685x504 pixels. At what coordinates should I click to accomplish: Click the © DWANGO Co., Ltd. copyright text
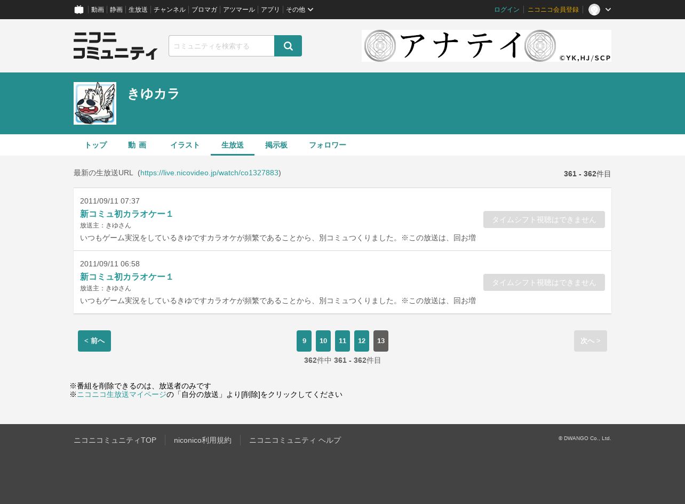coord(585,438)
